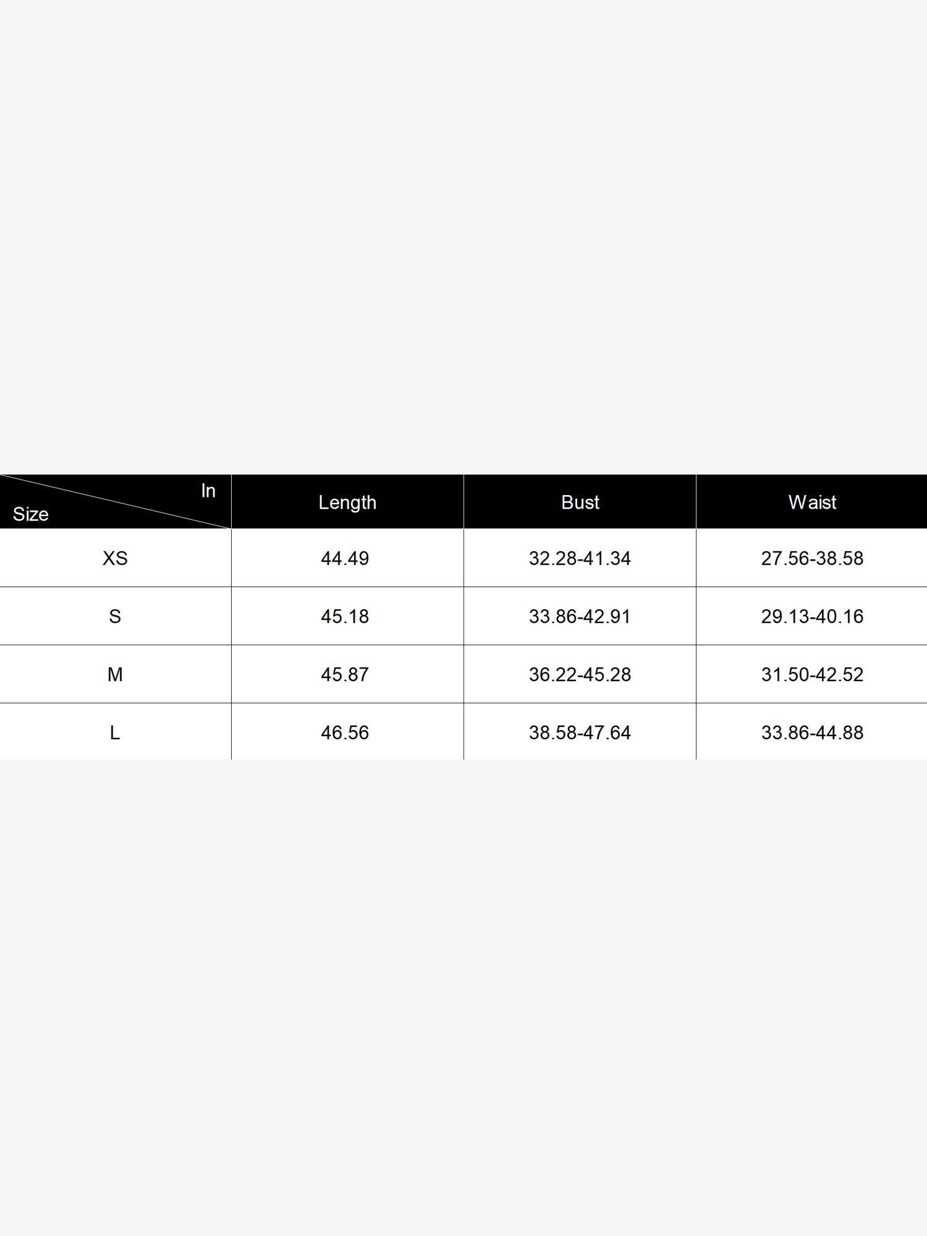927x1236 pixels.
Task: Select the M size row label
Action: (115, 674)
